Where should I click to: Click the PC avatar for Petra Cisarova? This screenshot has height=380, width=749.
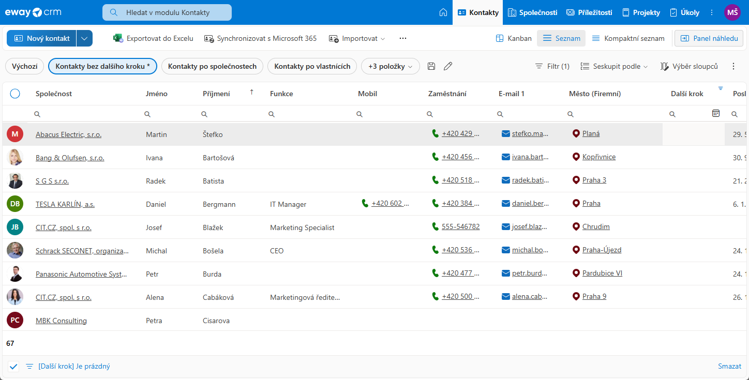pyautogui.click(x=15, y=320)
